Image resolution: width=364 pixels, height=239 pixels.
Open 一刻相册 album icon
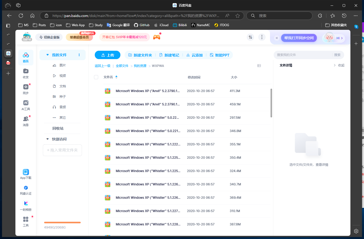[x=26, y=204]
